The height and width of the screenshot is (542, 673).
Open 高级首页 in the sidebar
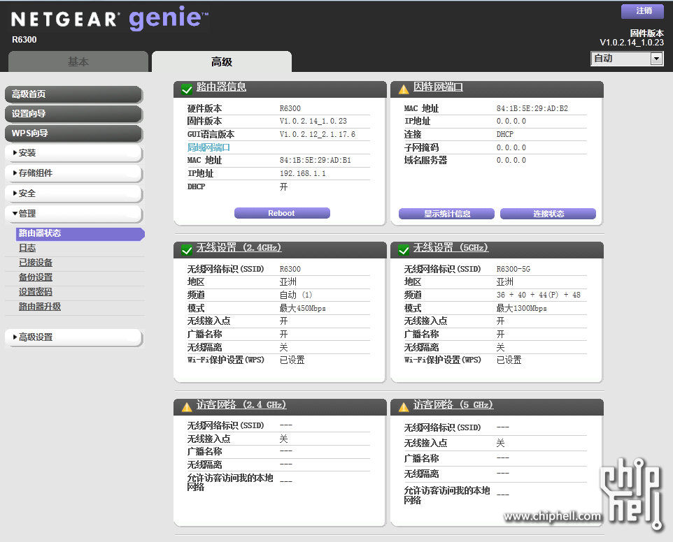[x=73, y=94]
